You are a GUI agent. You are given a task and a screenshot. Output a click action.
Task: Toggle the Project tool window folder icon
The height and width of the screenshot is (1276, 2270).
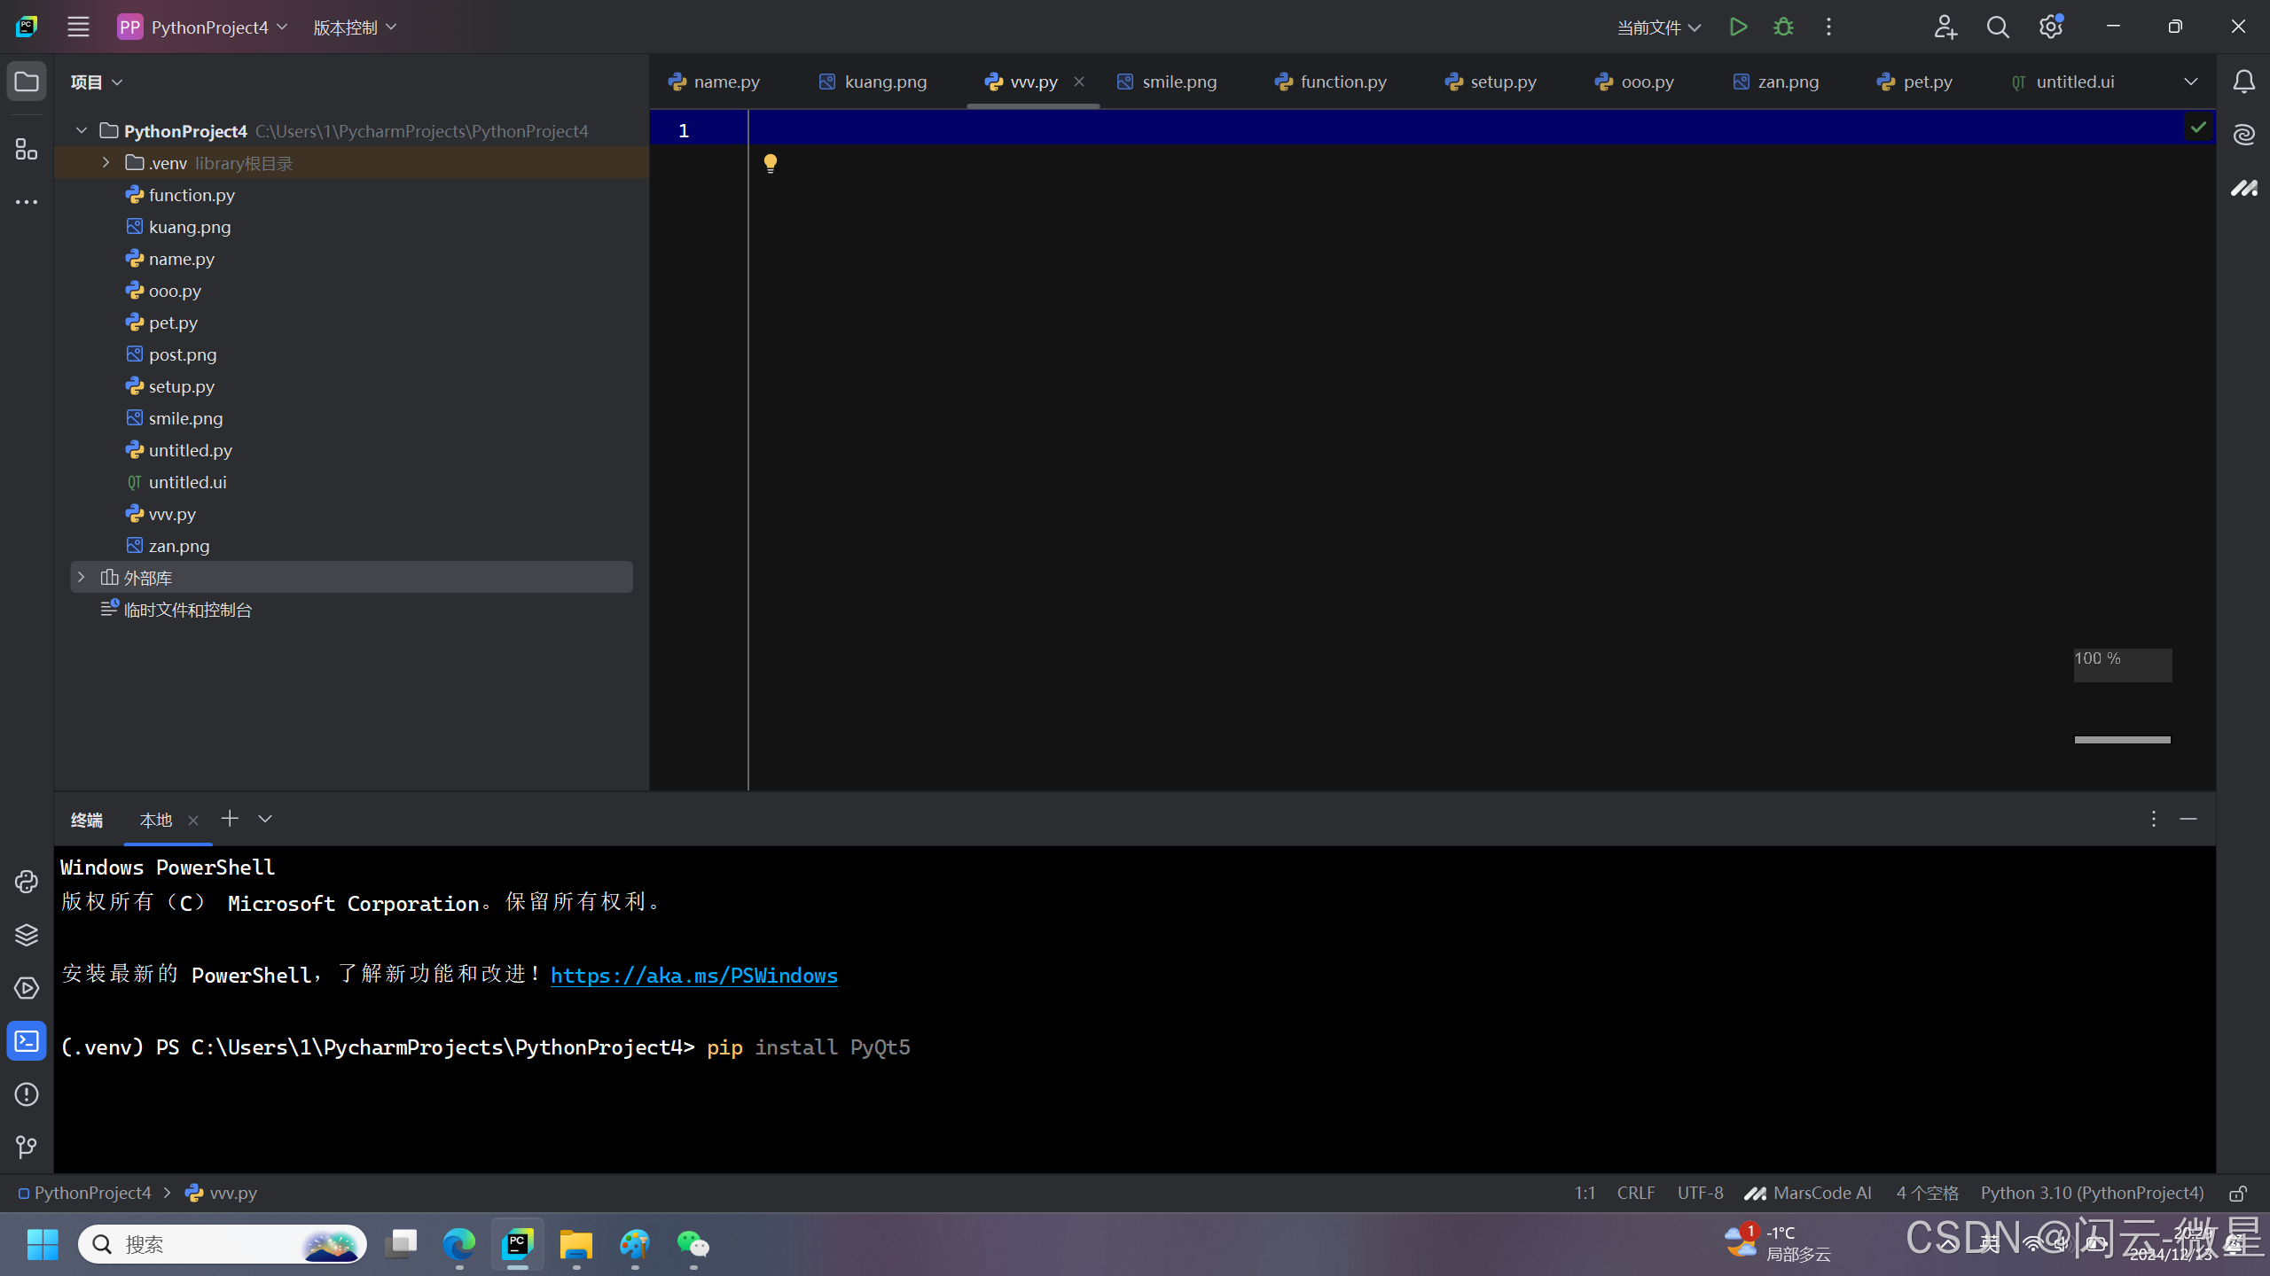[x=27, y=82]
